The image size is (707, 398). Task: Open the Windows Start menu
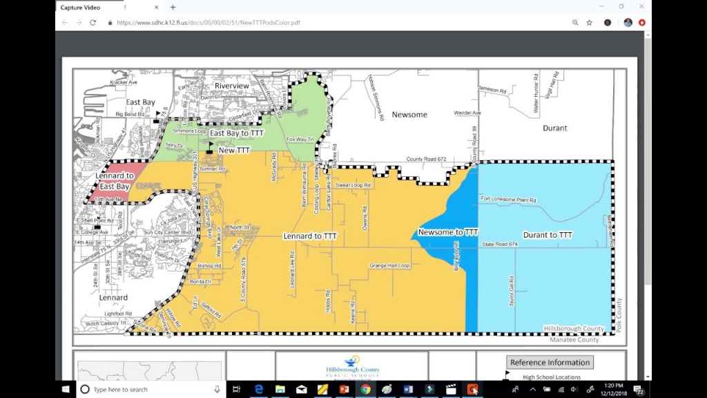pos(66,390)
